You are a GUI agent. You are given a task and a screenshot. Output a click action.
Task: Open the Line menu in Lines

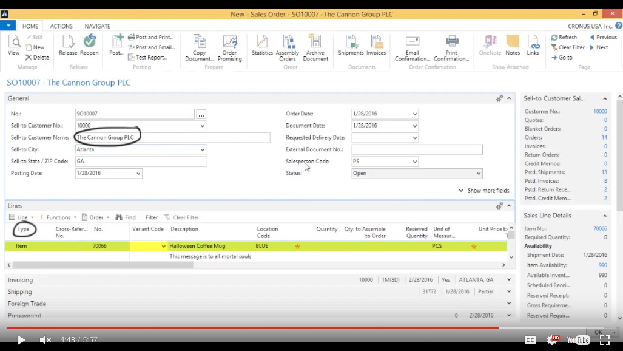click(x=21, y=217)
